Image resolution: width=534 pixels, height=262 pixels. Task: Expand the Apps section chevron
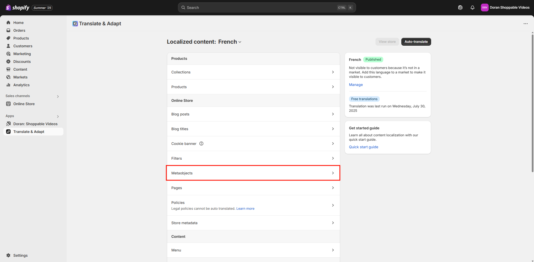coord(58,116)
